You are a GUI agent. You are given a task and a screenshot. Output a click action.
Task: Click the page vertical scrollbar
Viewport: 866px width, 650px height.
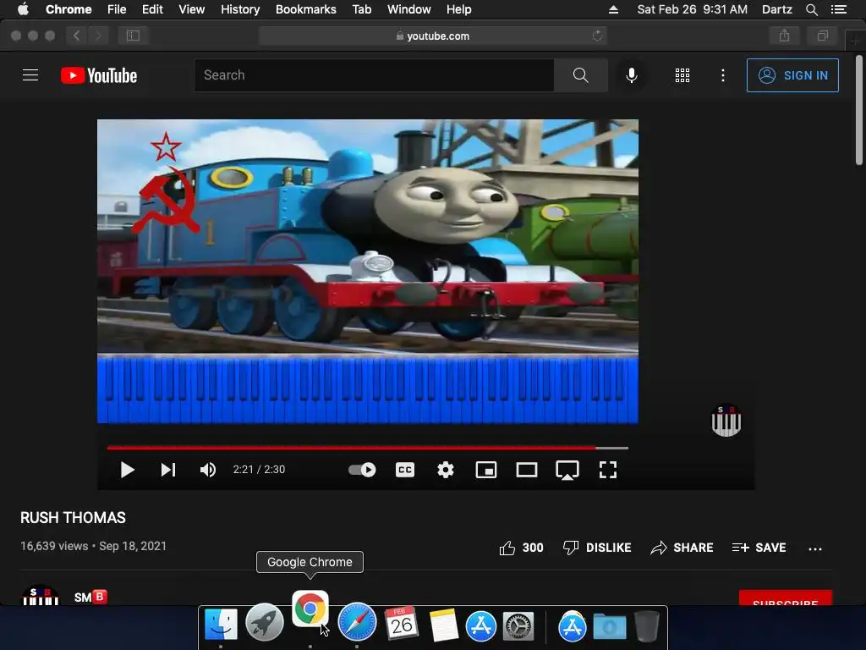click(x=859, y=111)
